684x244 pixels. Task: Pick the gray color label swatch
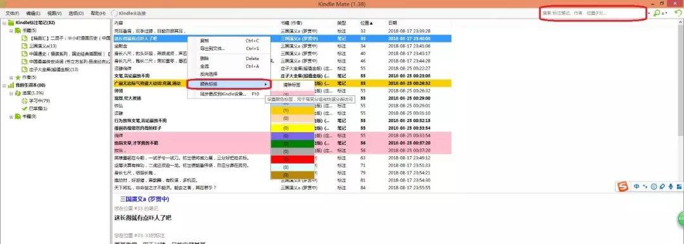pyautogui.click(x=292, y=151)
